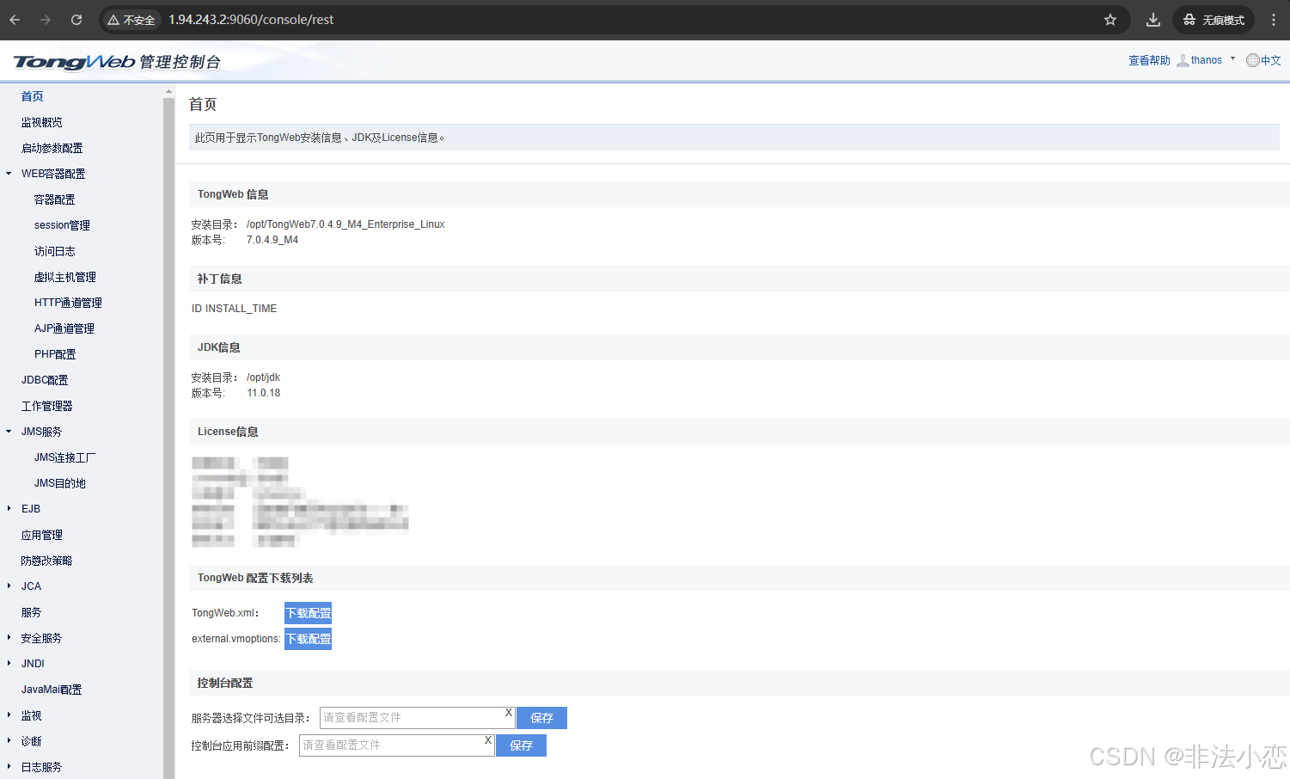
Task: Select 服务 in the sidebar
Action: point(32,612)
